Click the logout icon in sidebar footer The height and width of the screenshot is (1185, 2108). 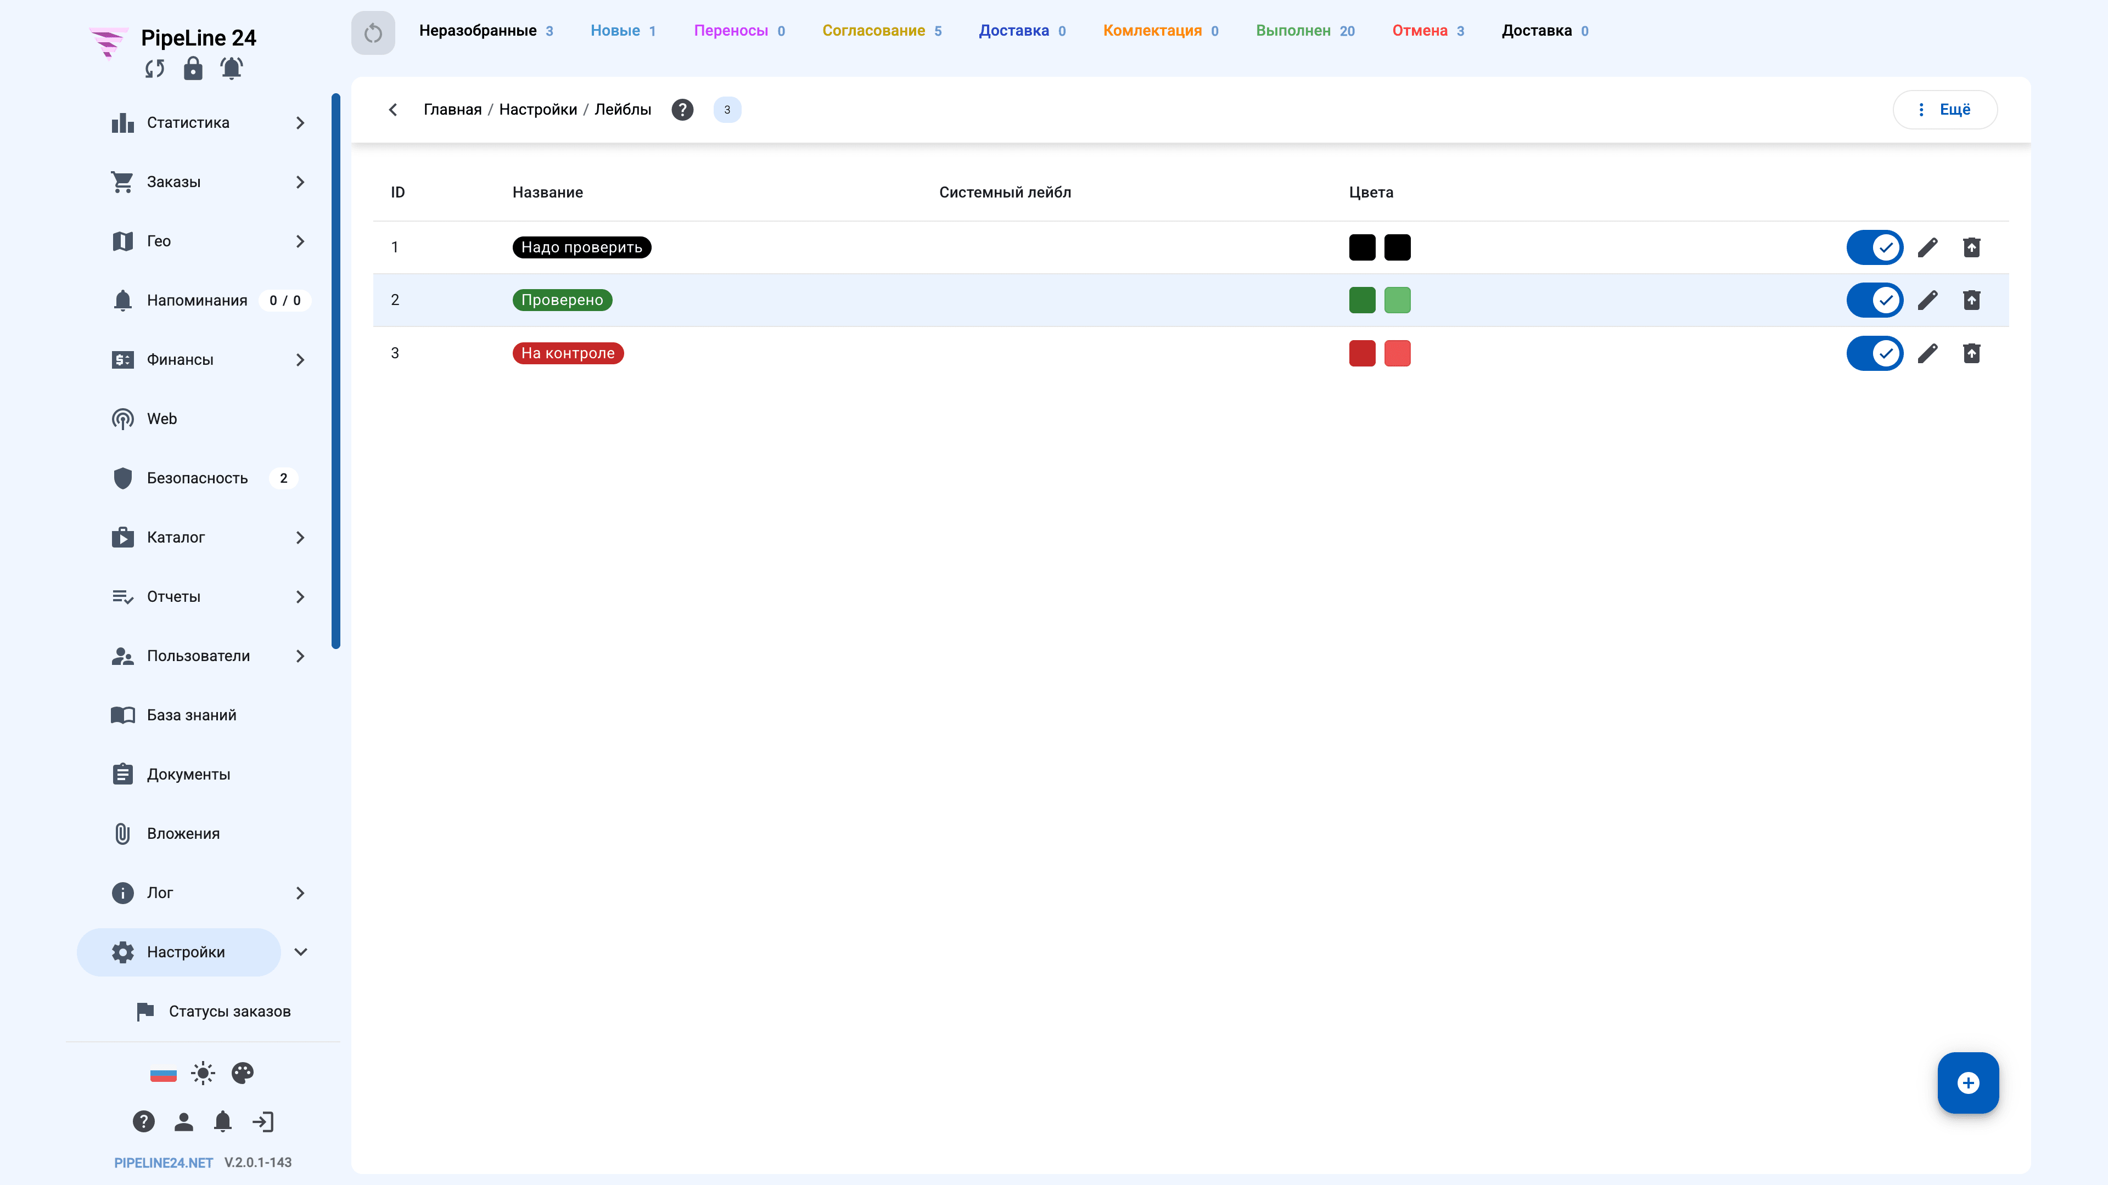(263, 1121)
